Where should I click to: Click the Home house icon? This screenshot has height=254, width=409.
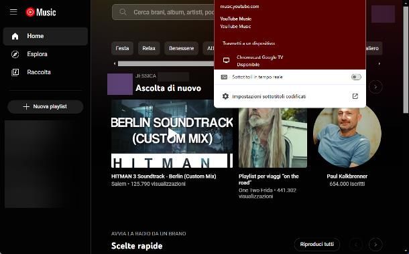pyautogui.click(x=15, y=36)
